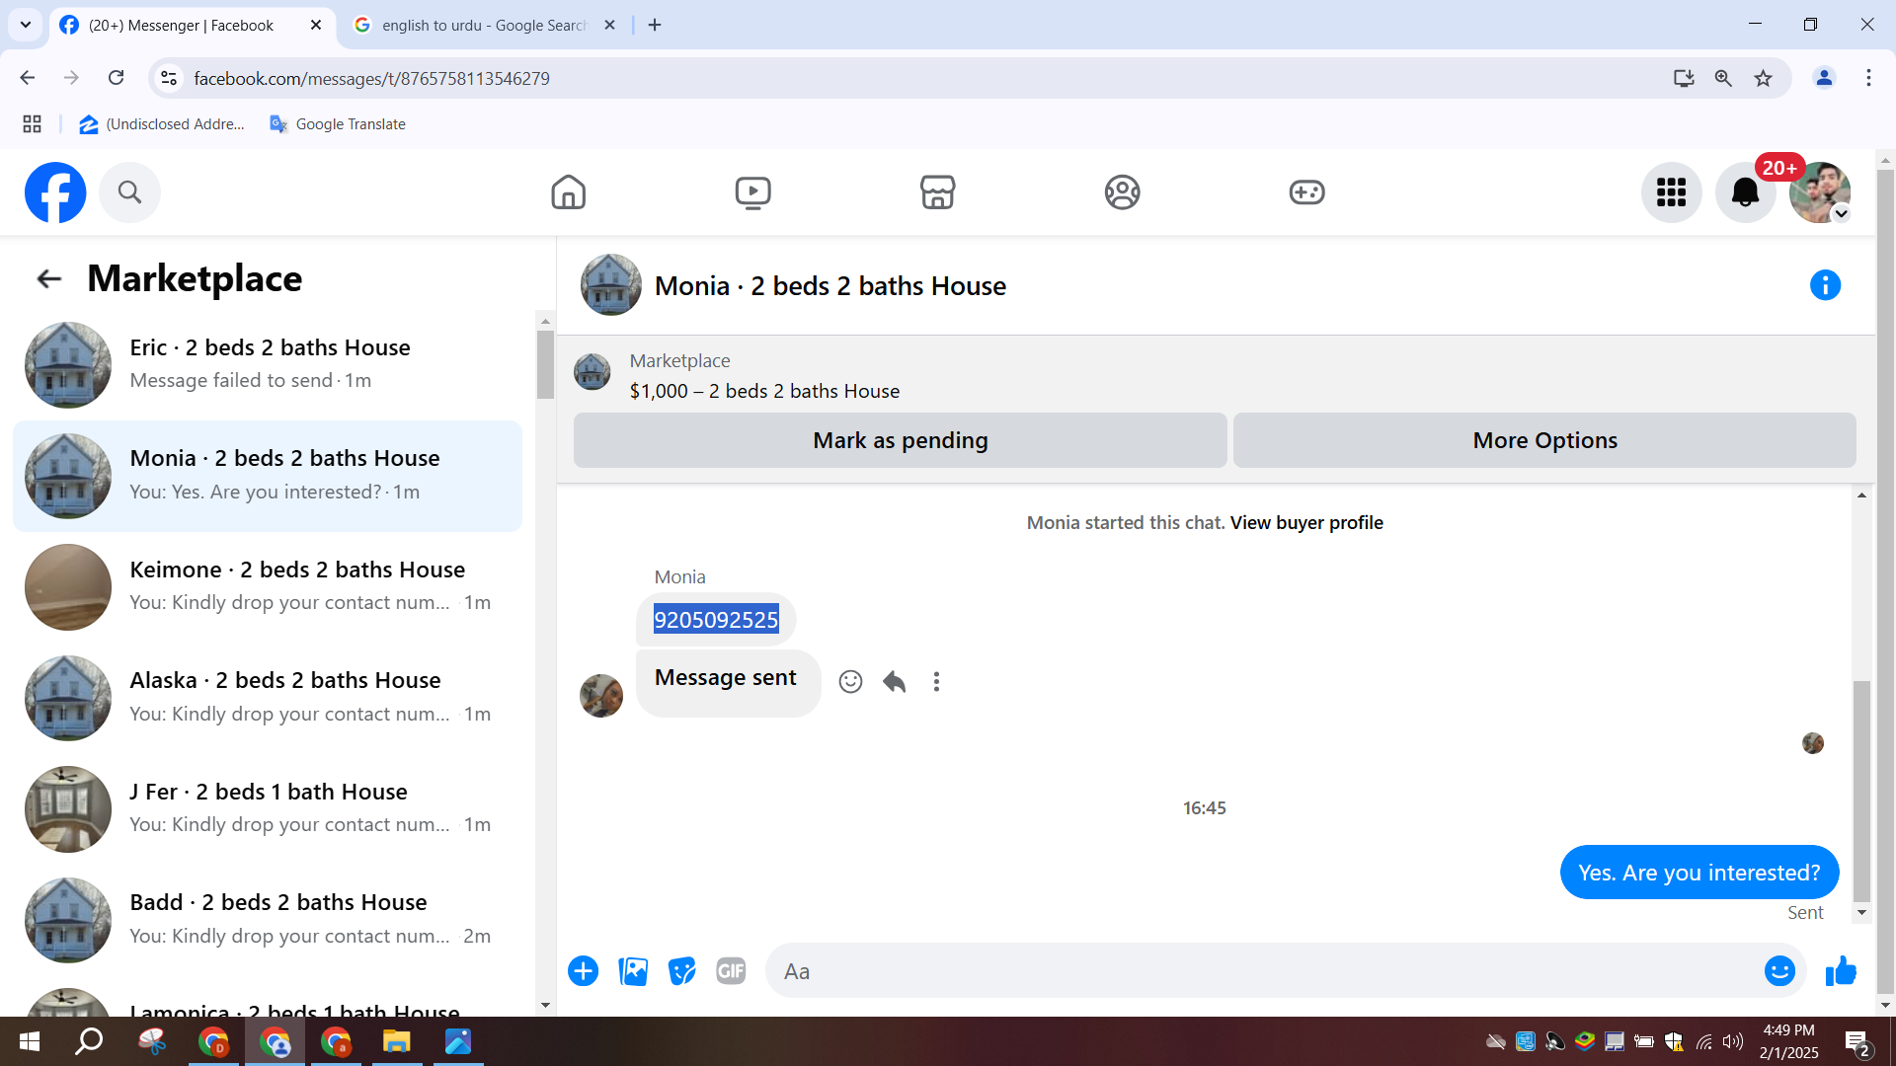
Task: Open the Facebook Watch video icon
Action: pos(752,191)
